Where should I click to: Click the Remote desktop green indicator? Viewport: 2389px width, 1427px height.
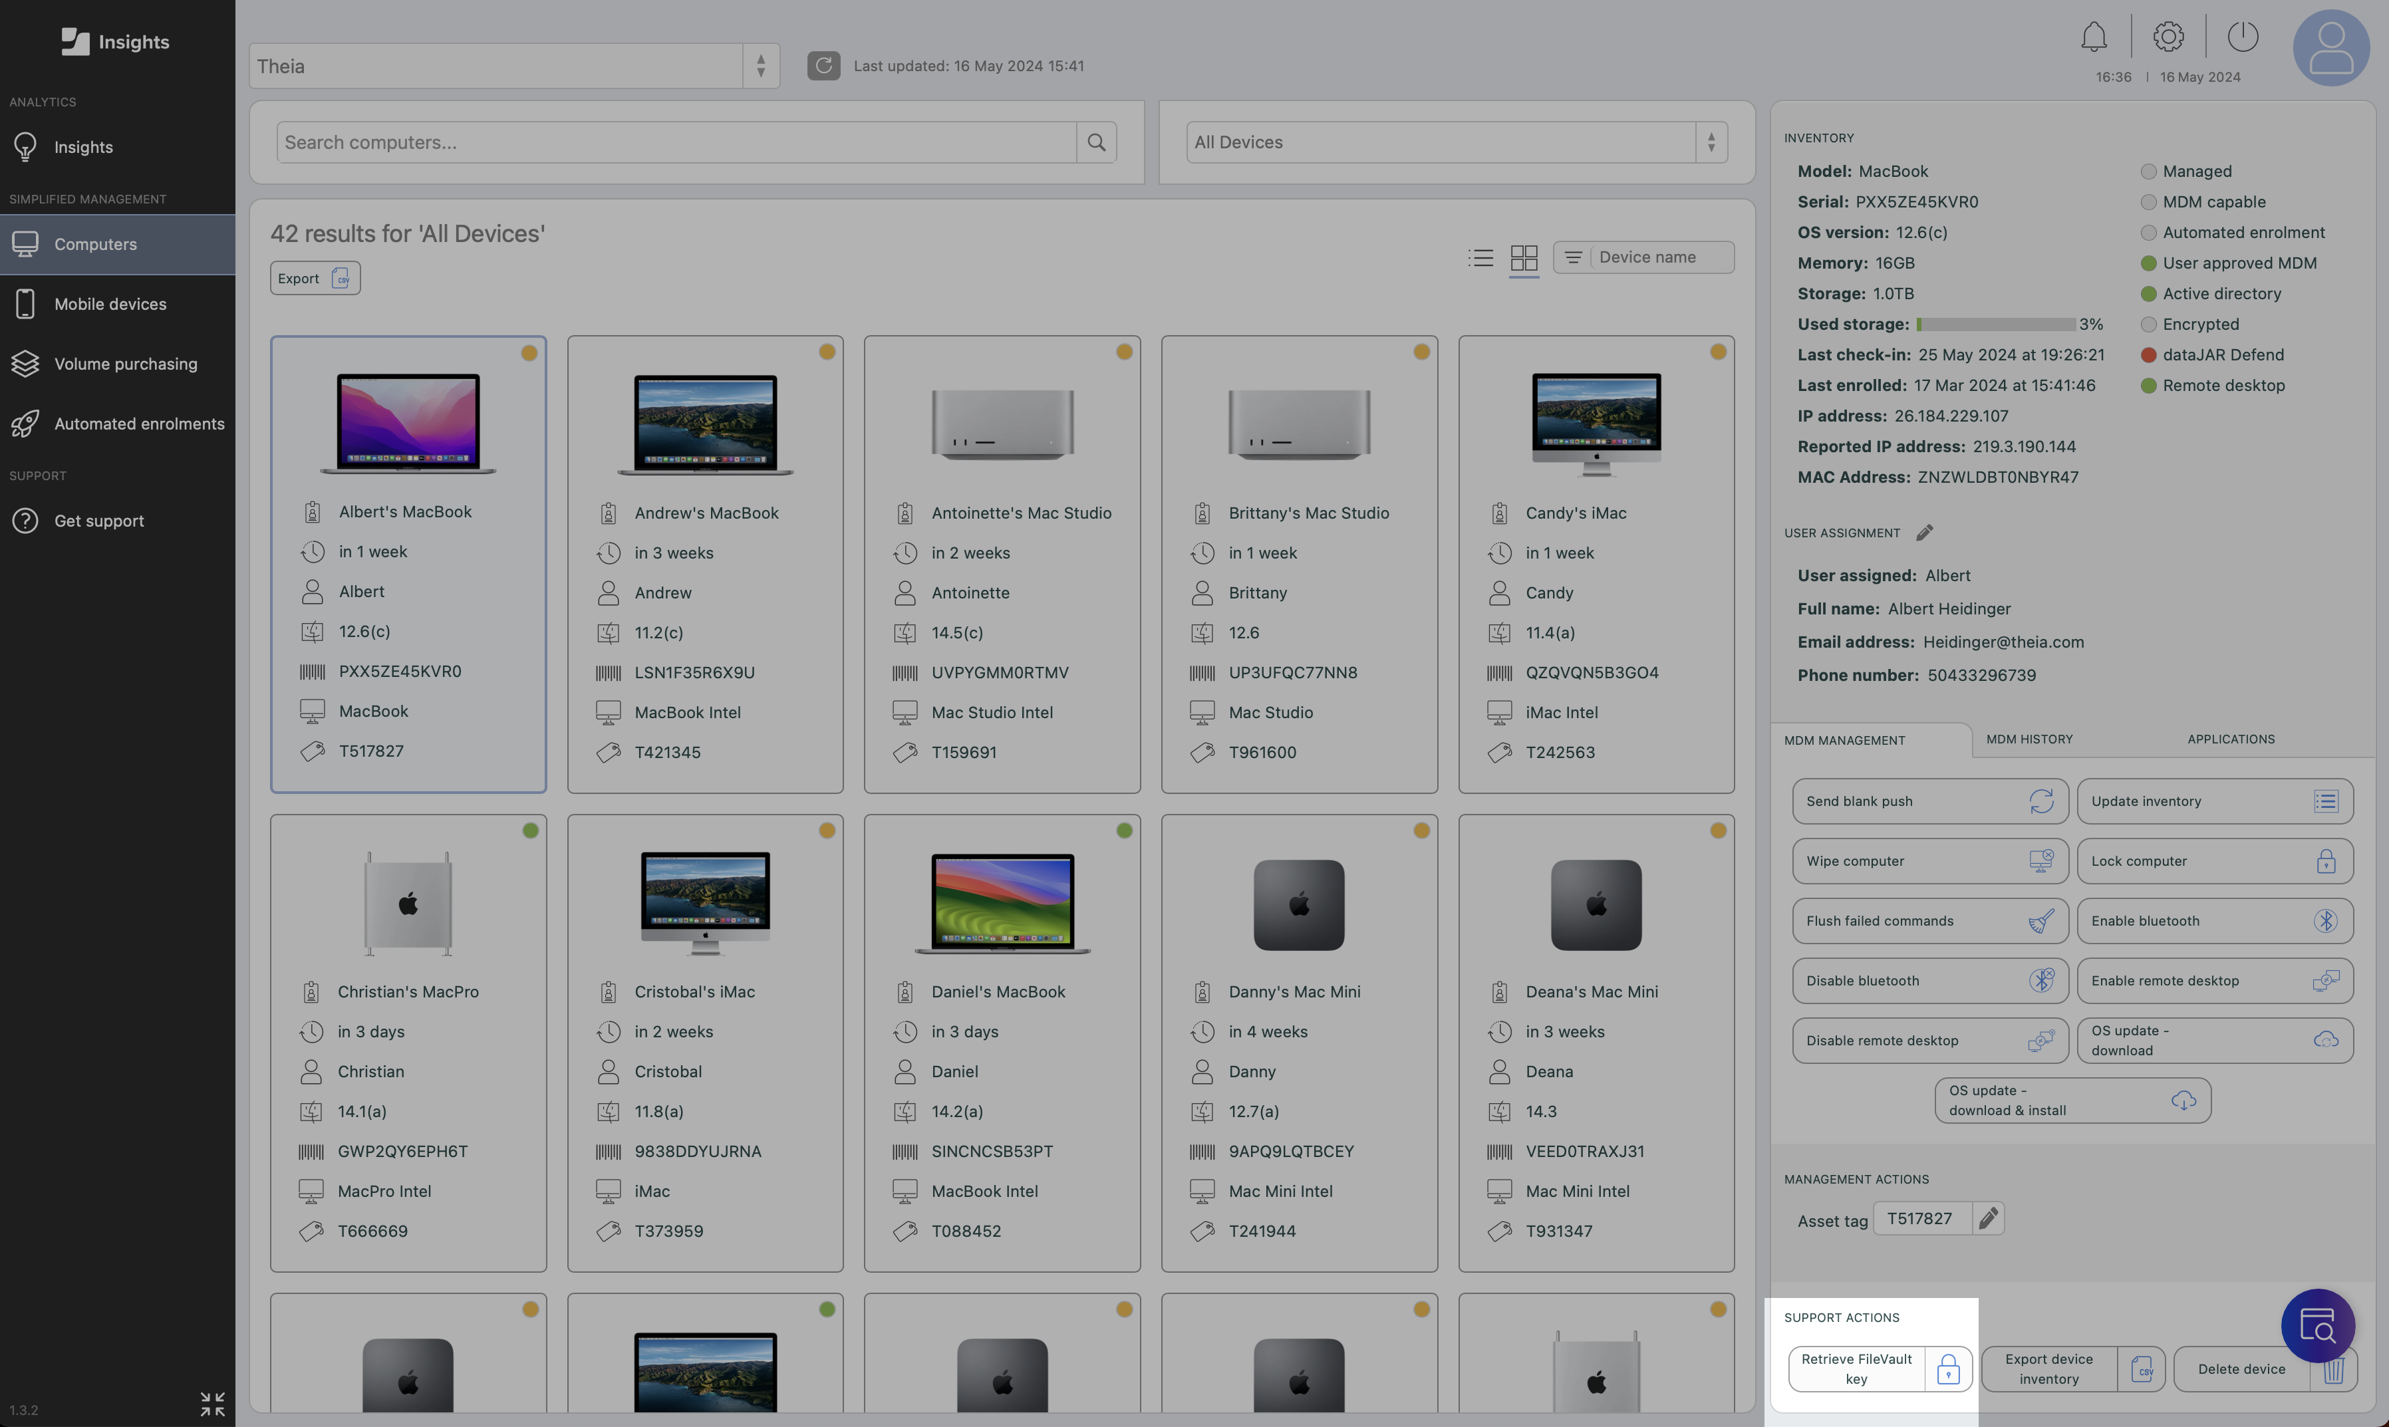2148,386
